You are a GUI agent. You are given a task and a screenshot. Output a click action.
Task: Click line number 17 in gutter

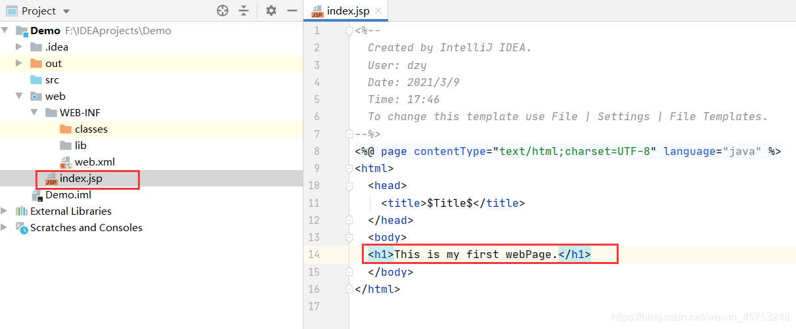click(x=313, y=306)
